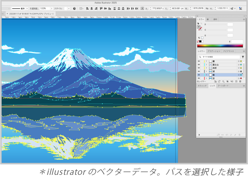
Task: Click the create new layer icon
Action: click(236, 81)
